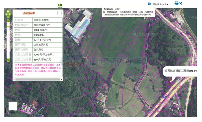Zoom out with the minus button

(x=8, y=60)
